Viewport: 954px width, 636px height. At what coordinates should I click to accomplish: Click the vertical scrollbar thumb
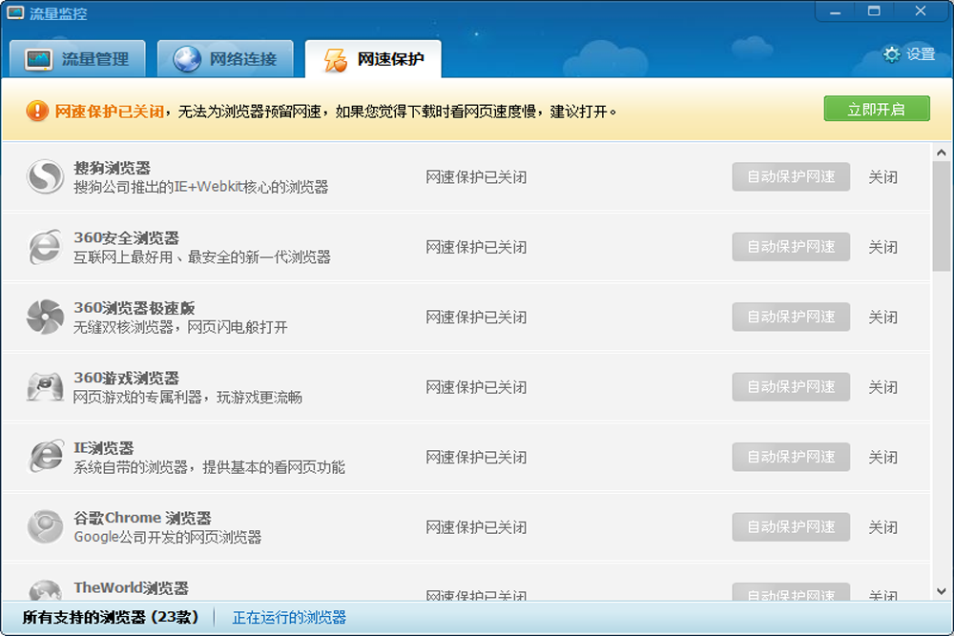pyautogui.click(x=942, y=215)
